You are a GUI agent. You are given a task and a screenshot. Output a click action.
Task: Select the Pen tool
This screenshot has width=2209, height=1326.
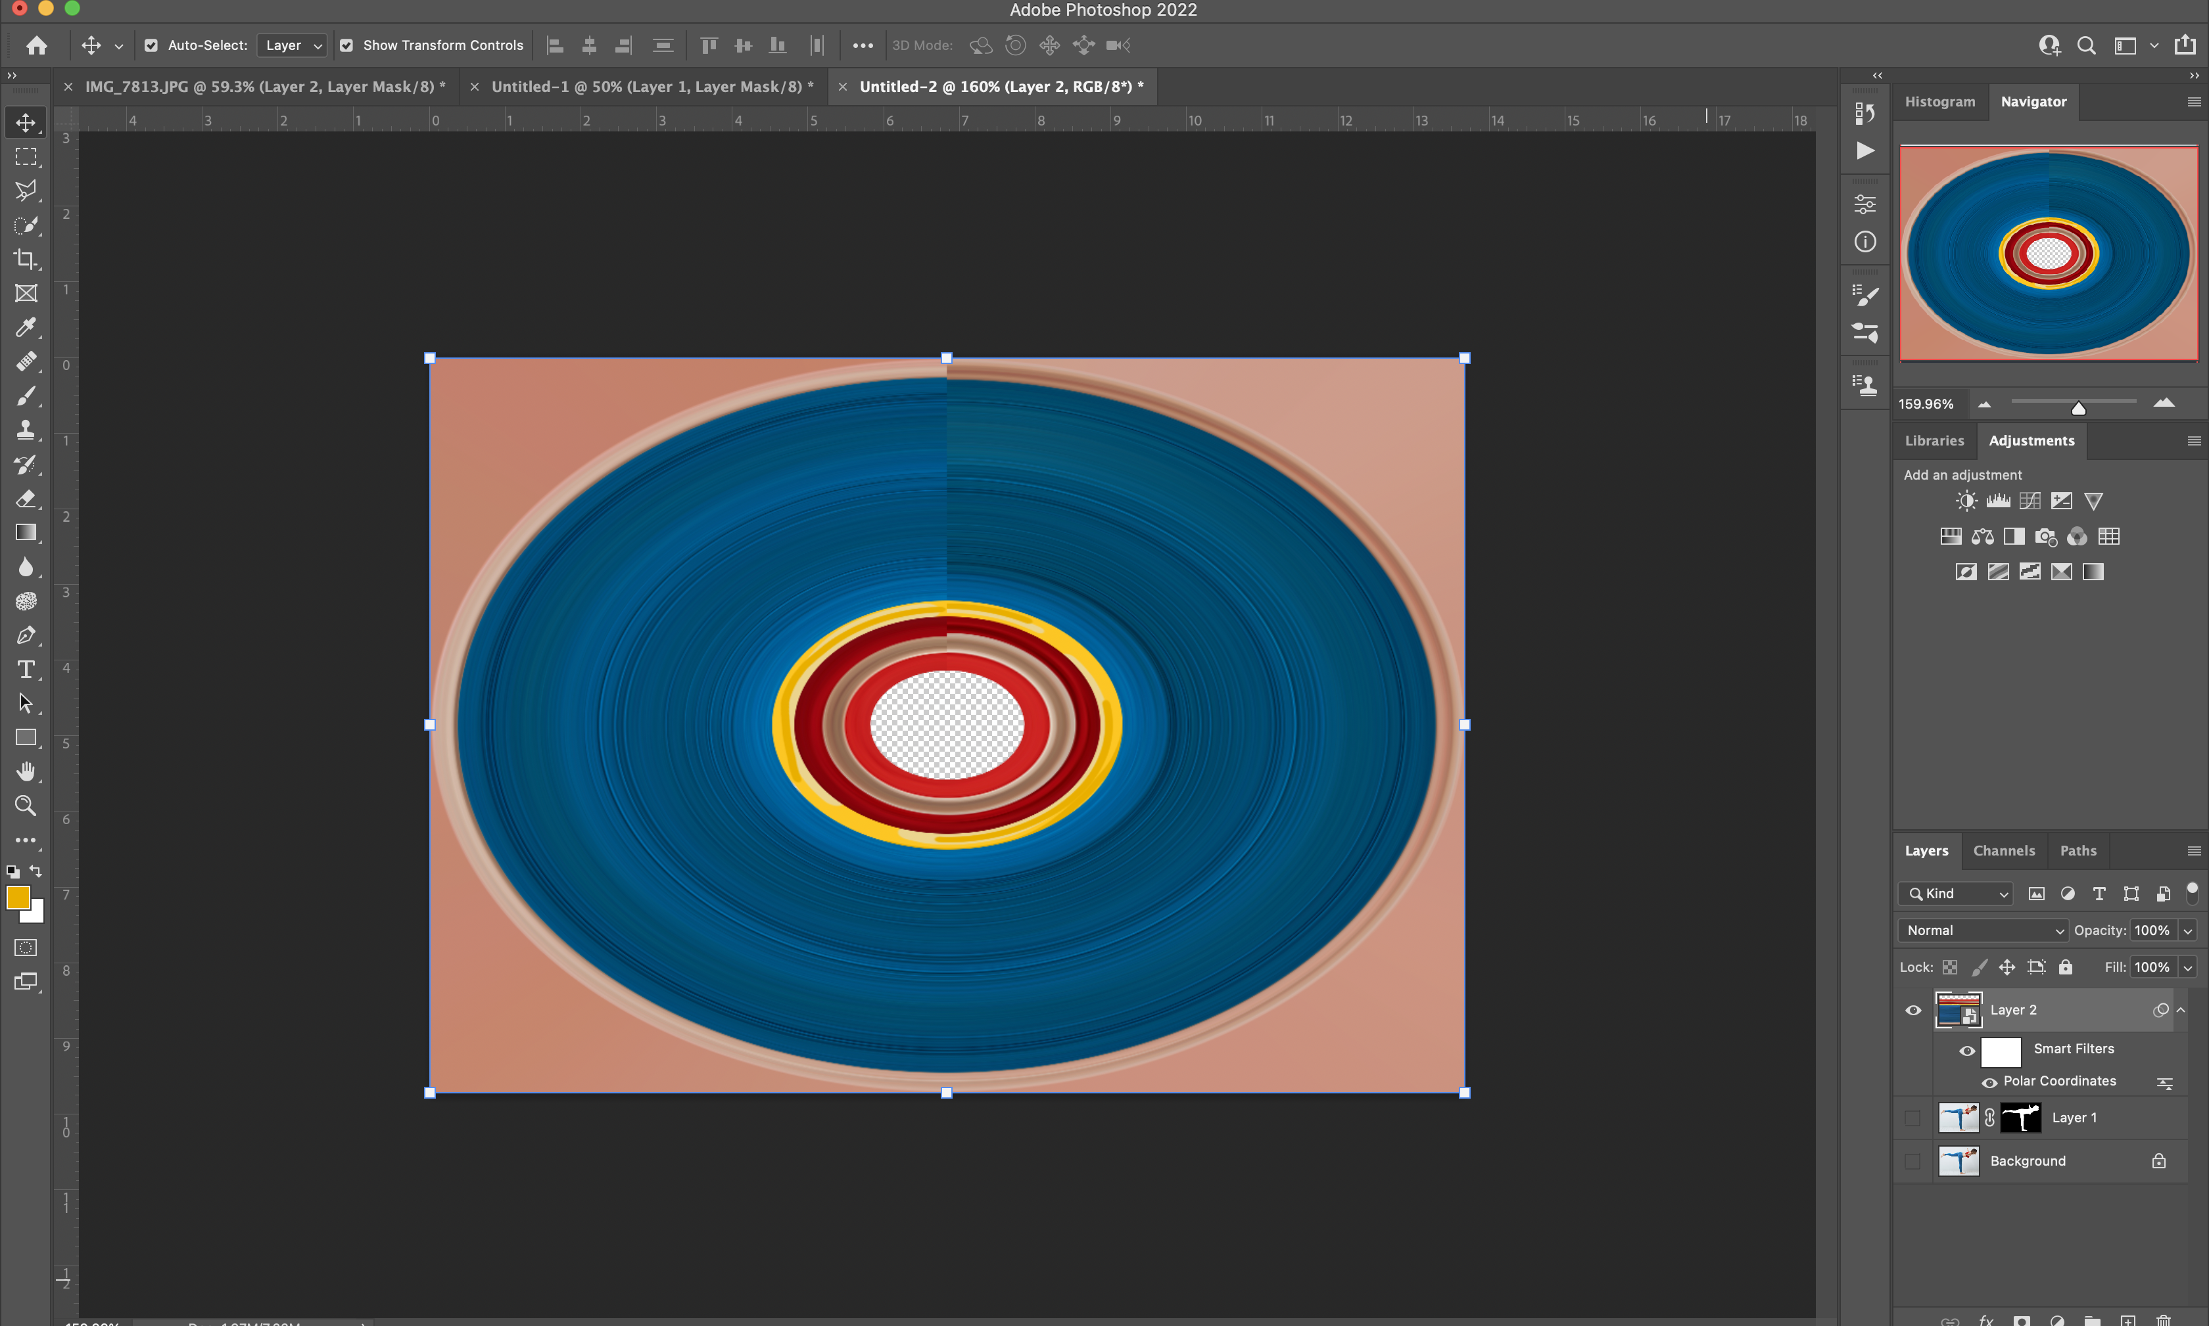(26, 635)
